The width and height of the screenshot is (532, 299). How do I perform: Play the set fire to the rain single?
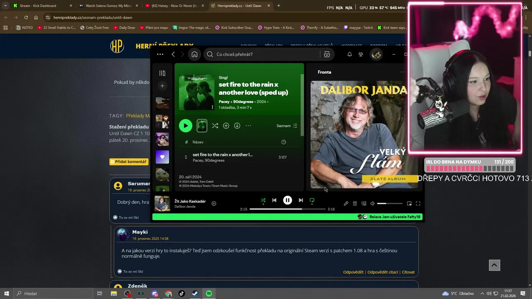pyautogui.click(x=185, y=125)
